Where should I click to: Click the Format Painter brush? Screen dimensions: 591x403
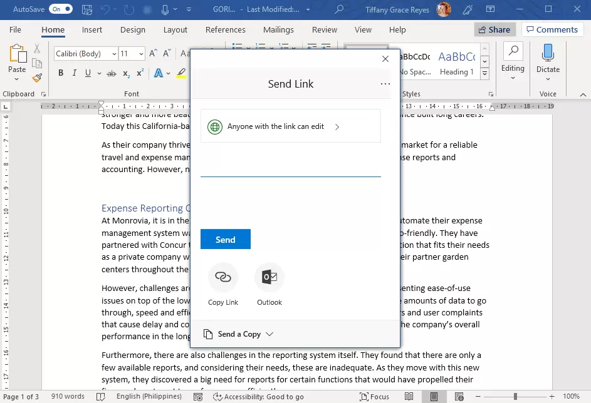[x=37, y=78]
